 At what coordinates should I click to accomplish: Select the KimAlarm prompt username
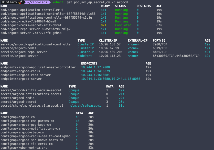tap(9, 2)
